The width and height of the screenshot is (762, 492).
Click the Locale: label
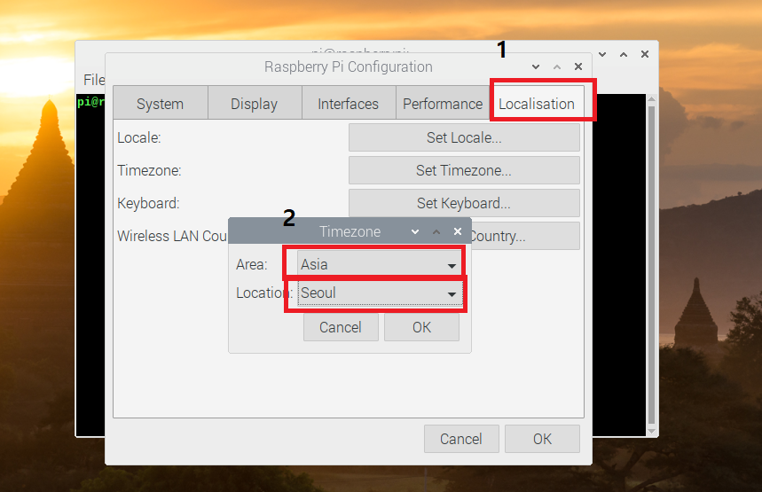click(139, 138)
